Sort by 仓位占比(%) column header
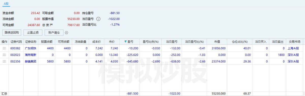 (239, 42)
